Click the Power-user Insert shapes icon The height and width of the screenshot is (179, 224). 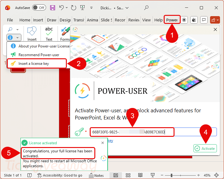32,31
